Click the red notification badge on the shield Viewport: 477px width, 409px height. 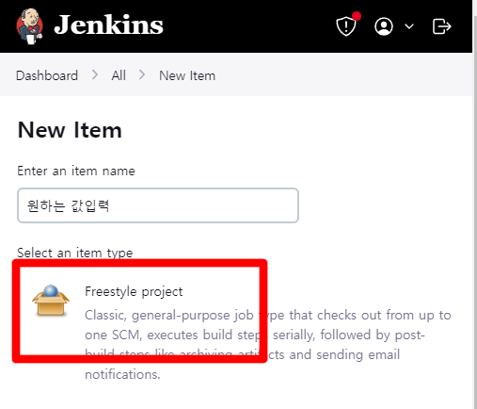357,16
